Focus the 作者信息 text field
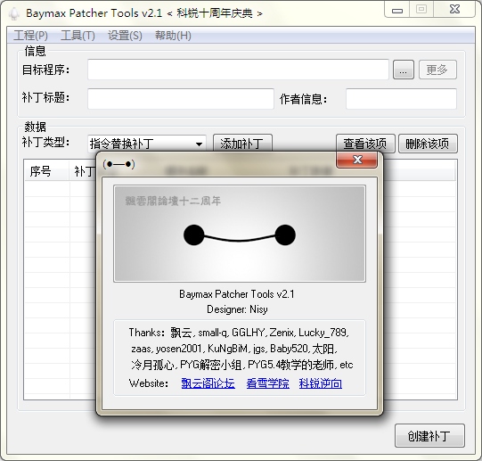The height and width of the screenshot is (461, 482). (x=401, y=99)
